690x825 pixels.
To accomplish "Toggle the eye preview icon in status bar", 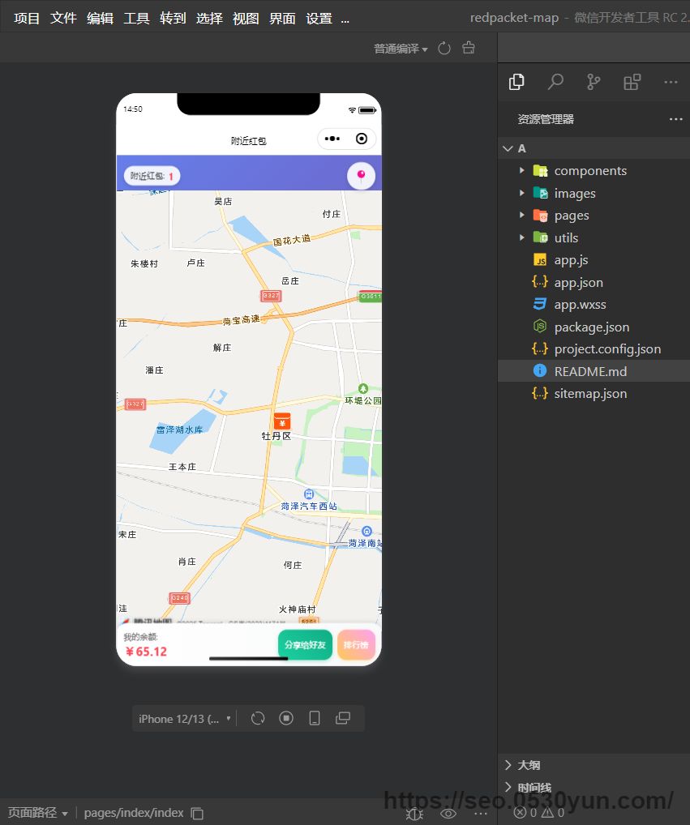I will coord(448,813).
